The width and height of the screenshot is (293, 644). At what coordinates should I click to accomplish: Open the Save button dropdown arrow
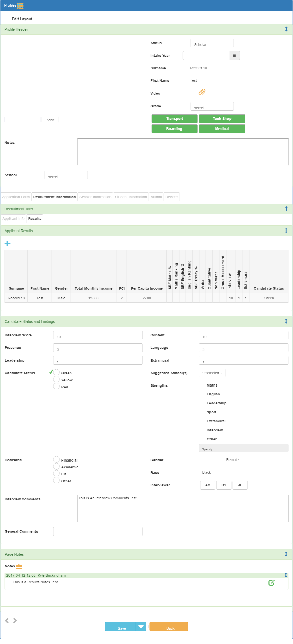[x=141, y=627]
